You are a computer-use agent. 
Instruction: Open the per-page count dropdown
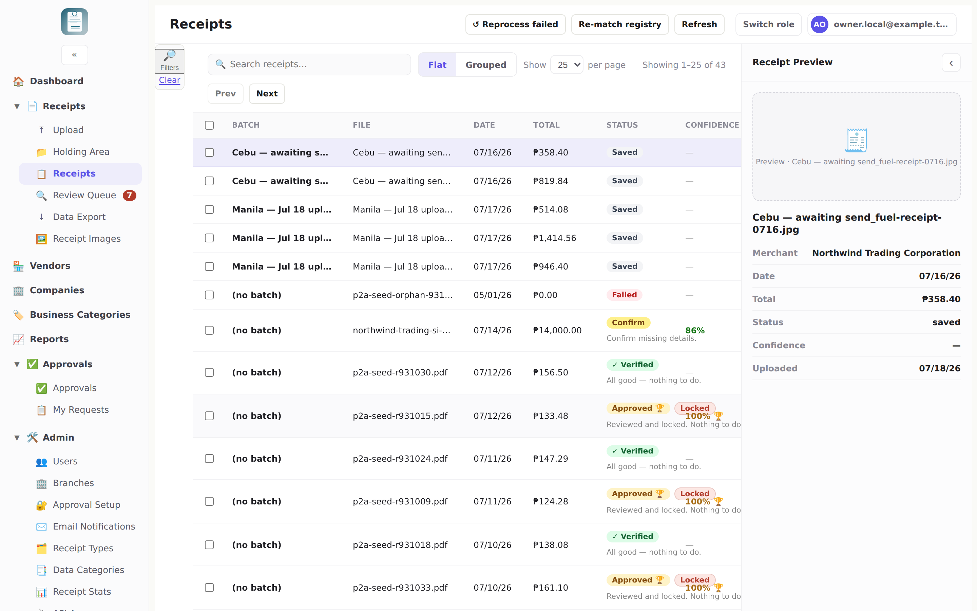[x=567, y=64]
